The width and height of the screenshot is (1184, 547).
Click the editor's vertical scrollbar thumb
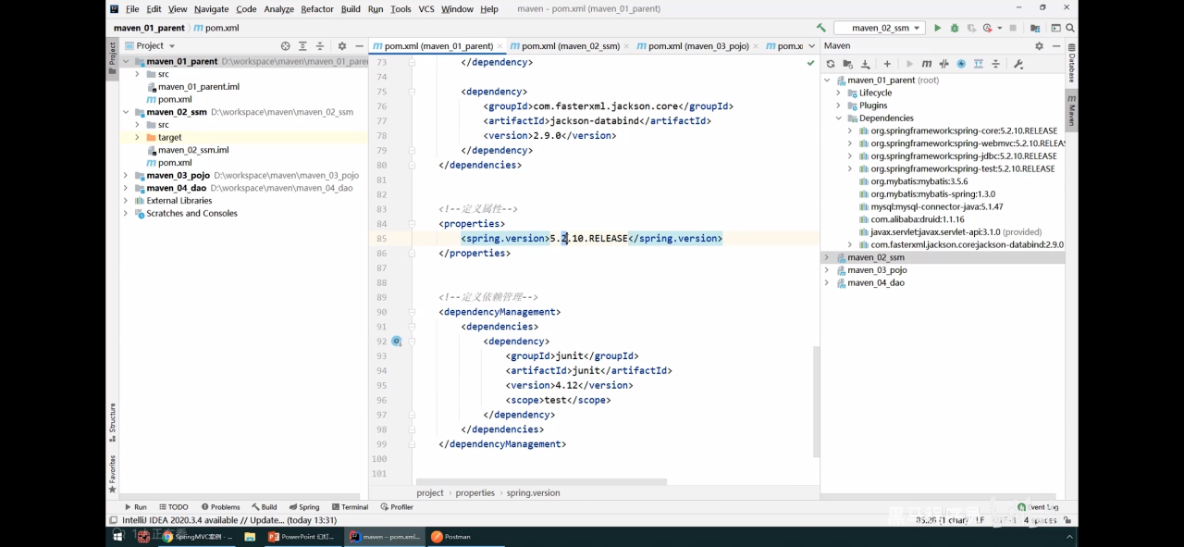(816, 402)
